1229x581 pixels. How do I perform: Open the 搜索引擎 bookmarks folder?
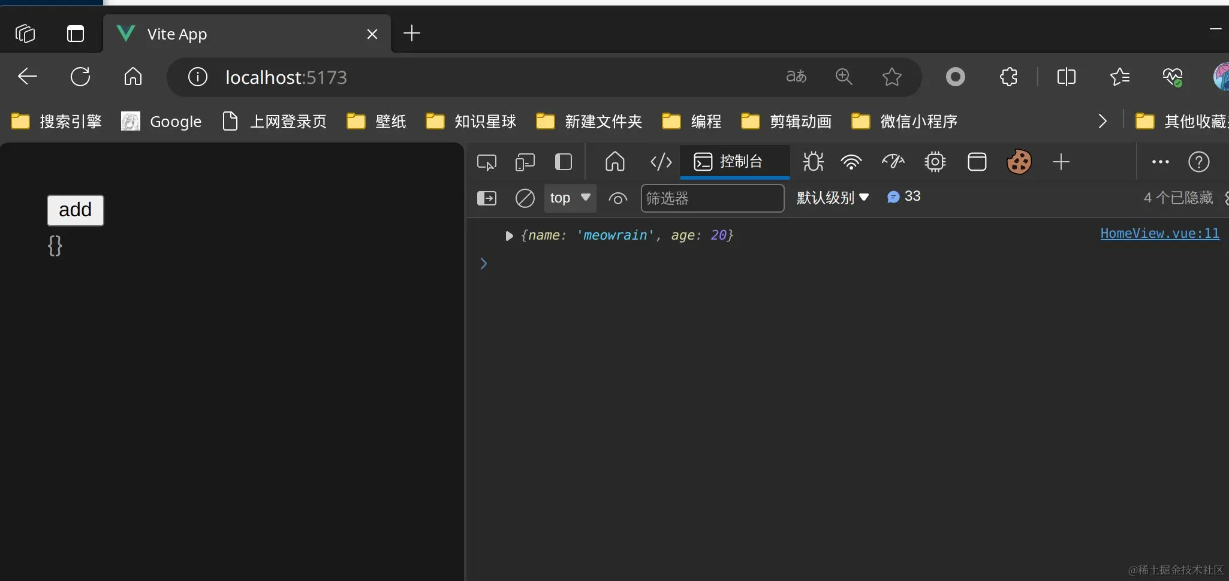point(57,121)
